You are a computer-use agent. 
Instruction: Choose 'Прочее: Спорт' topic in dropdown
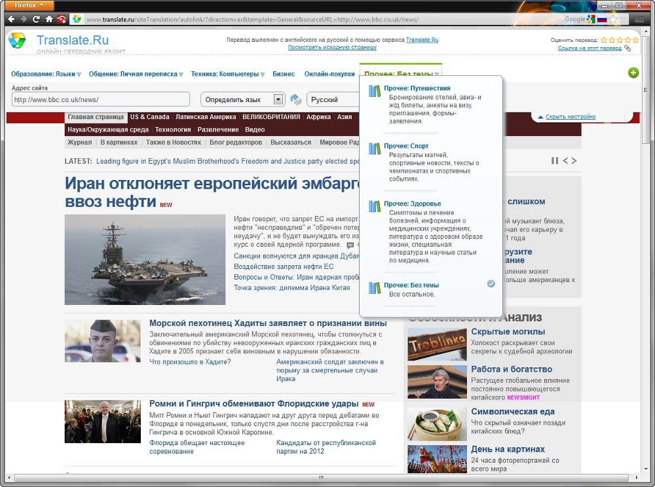tap(406, 147)
